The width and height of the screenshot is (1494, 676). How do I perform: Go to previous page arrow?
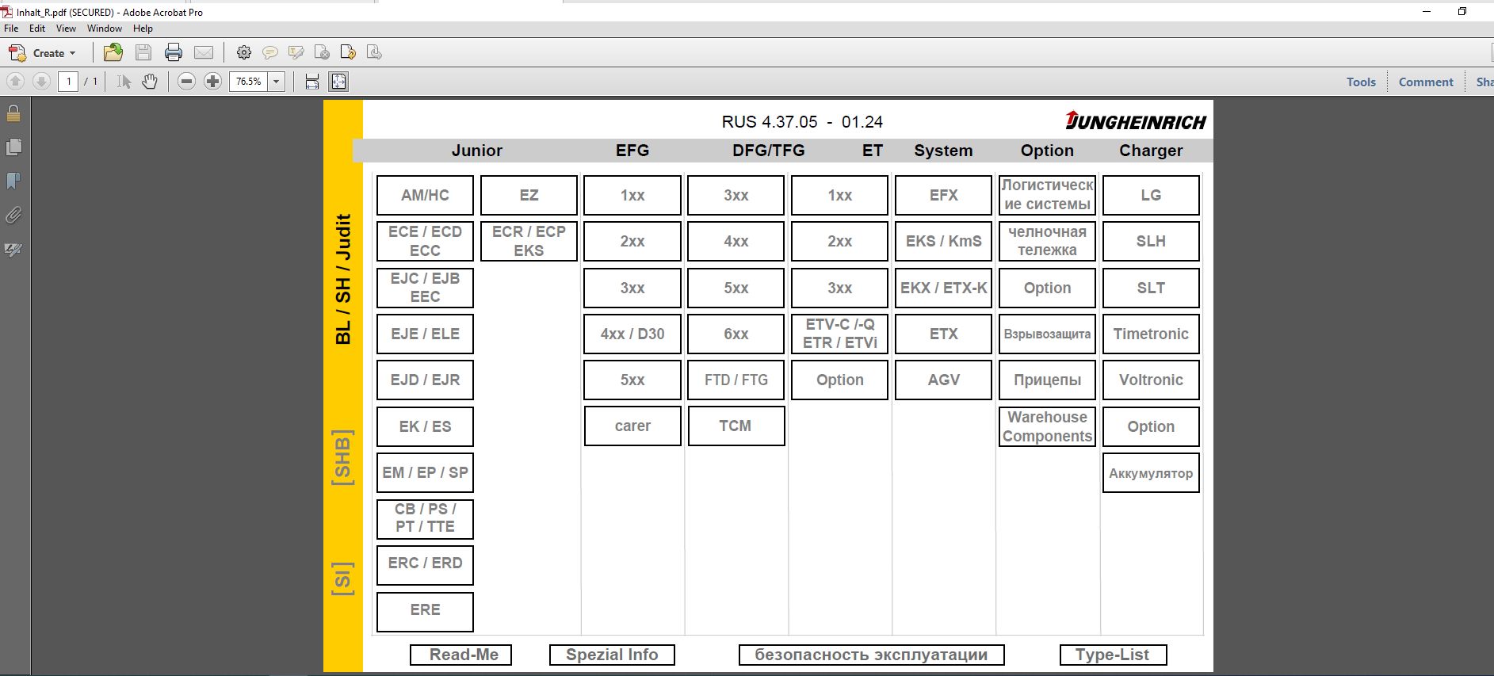point(15,81)
